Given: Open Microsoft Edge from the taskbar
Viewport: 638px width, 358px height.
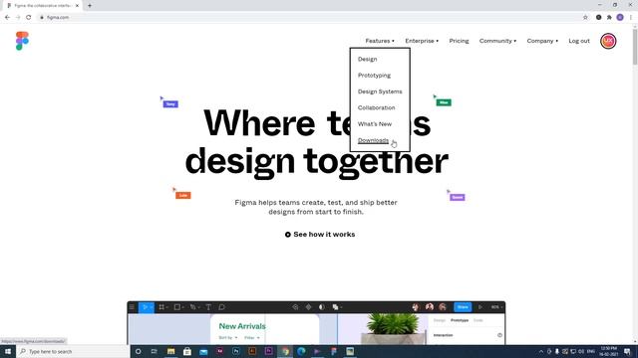Looking at the screenshot, I should 301,351.
